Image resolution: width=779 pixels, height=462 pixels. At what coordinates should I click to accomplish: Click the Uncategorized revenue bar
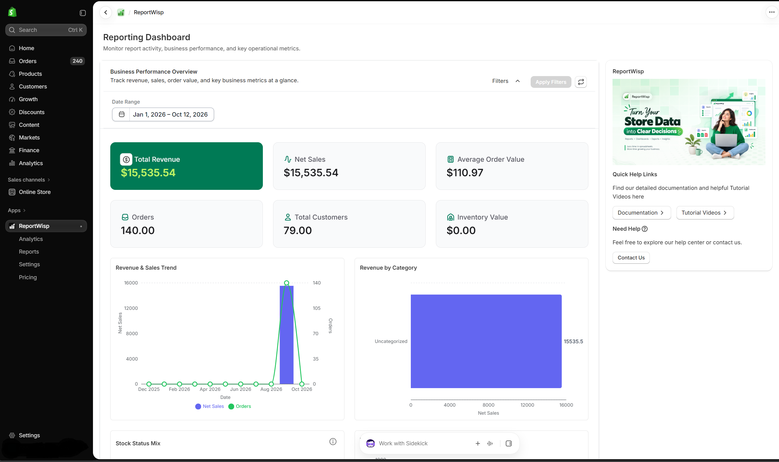[x=486, y=341]
